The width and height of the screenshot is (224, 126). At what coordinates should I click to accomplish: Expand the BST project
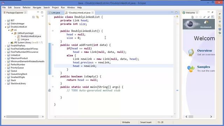click(x=6, y=21)
